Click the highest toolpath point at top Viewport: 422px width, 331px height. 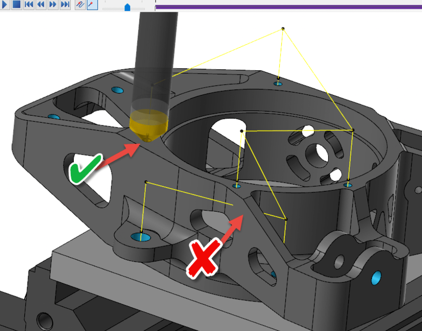click(283, 29)
